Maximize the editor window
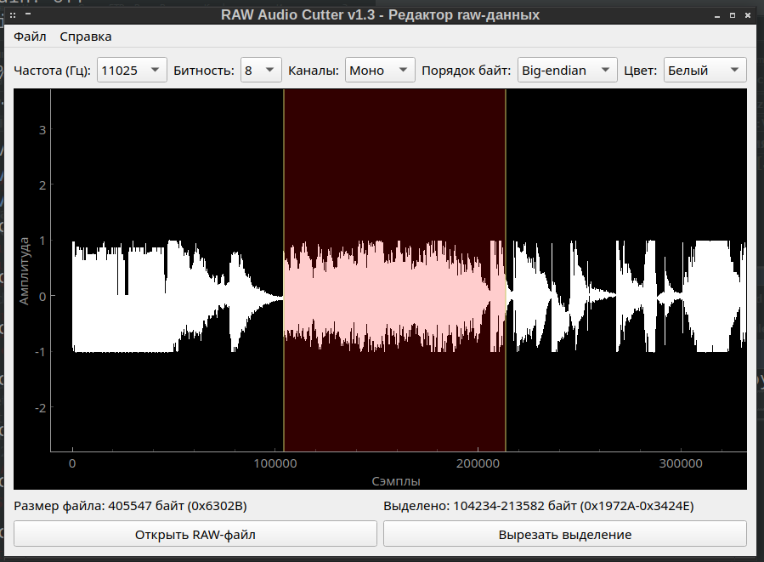 [x=734, y=14]
